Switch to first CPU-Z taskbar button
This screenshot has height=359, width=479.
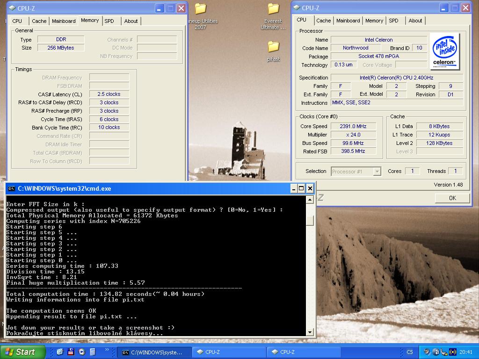(x=229, y=352)
